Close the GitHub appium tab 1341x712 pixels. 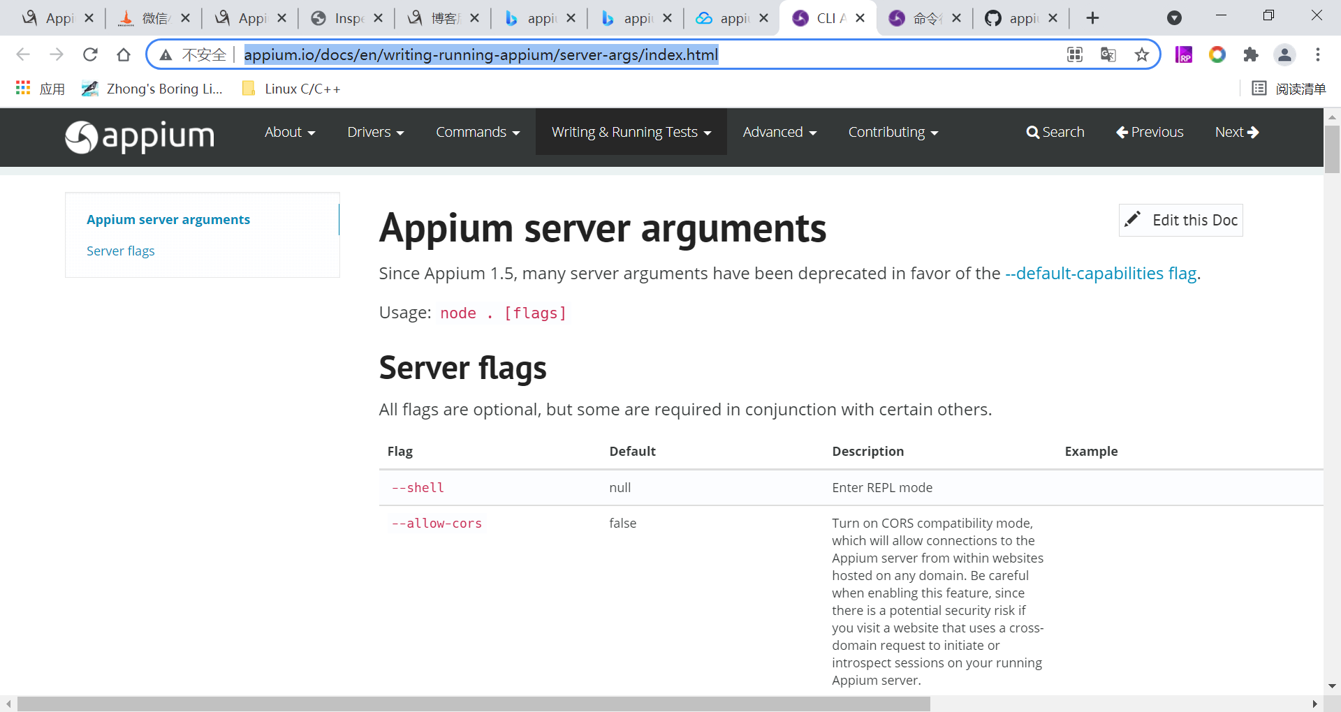[x=1053, y=18]
